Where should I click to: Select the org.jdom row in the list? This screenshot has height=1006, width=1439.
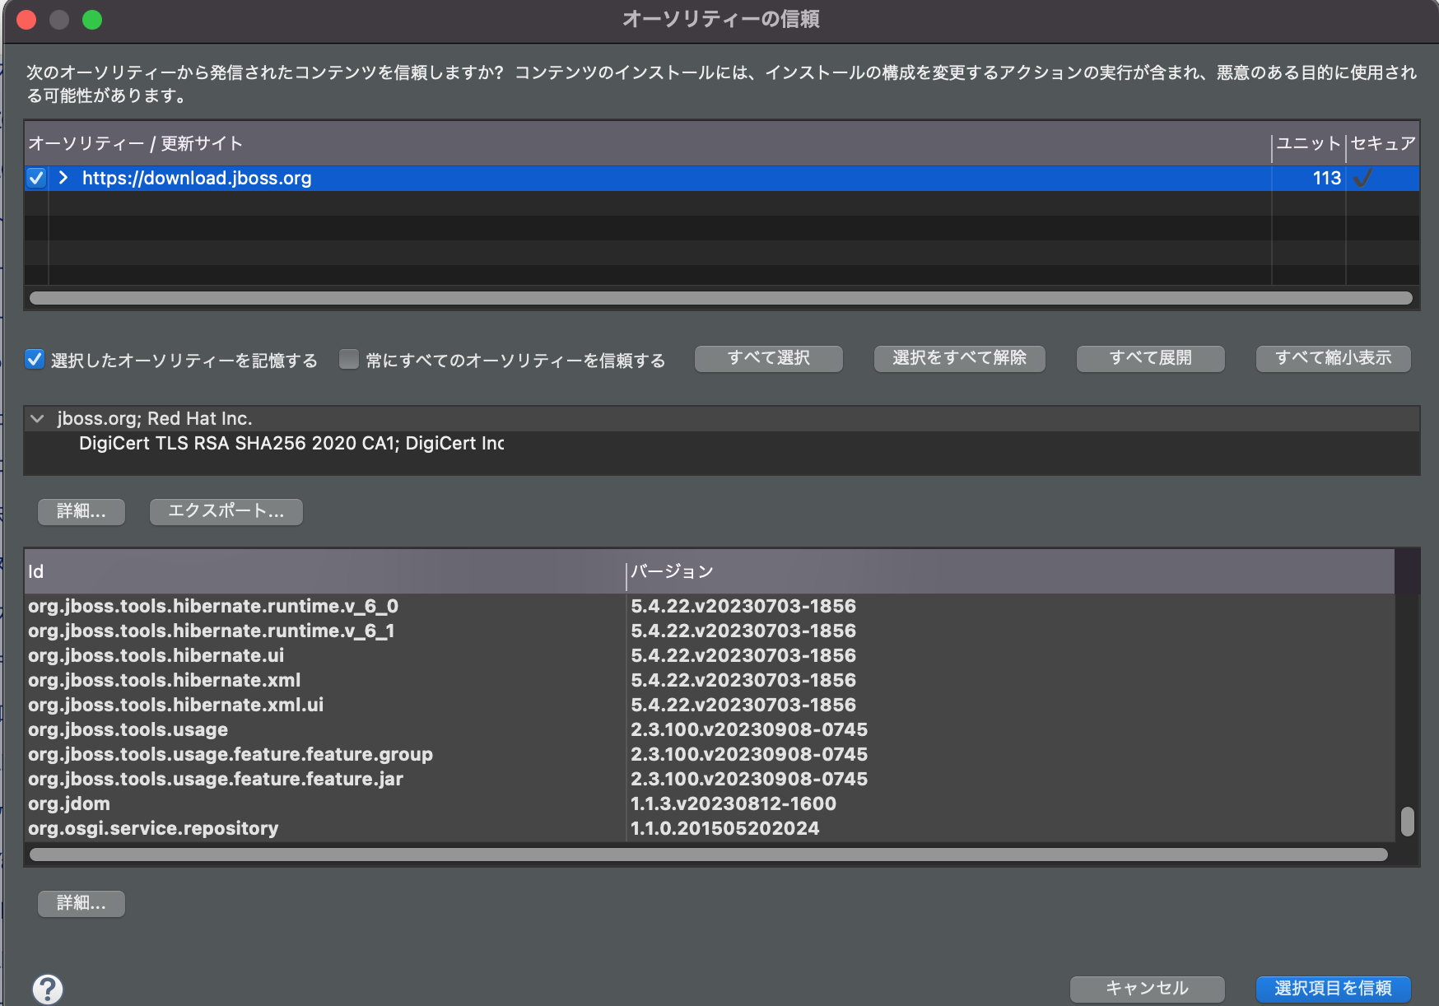69,803
